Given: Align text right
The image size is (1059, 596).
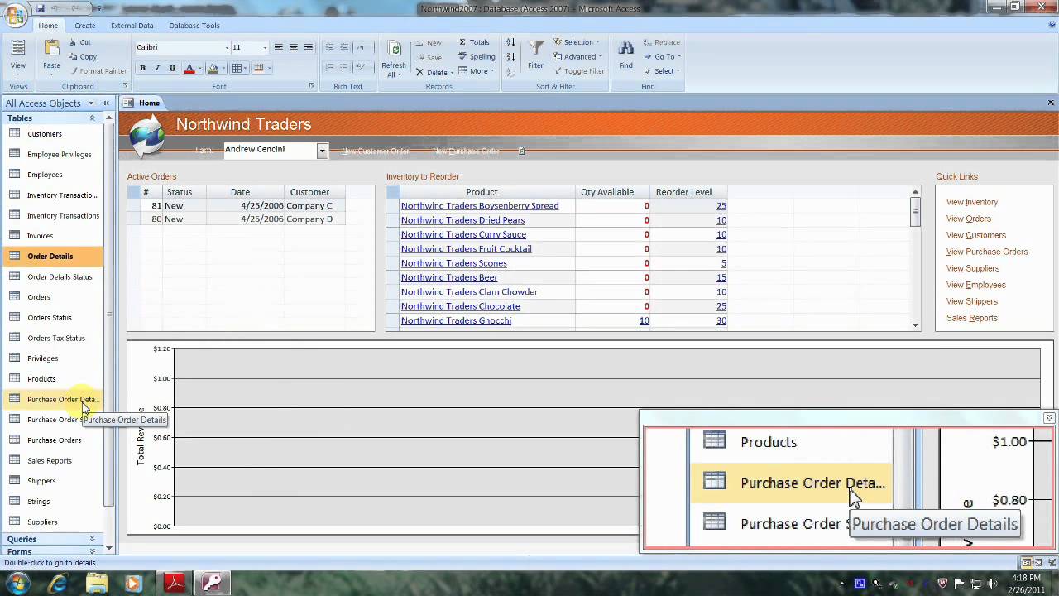Looking at the screenshot, I should (309, 47).
